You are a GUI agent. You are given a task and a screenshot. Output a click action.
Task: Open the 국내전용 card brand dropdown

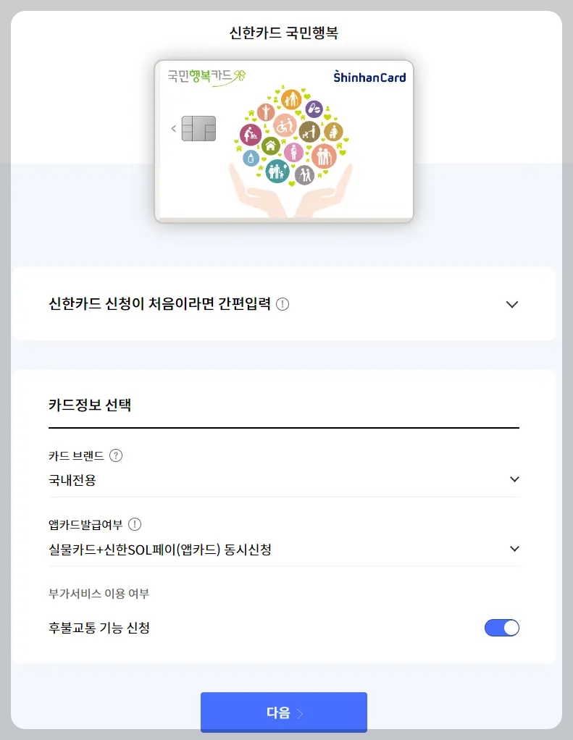[283, 479]
